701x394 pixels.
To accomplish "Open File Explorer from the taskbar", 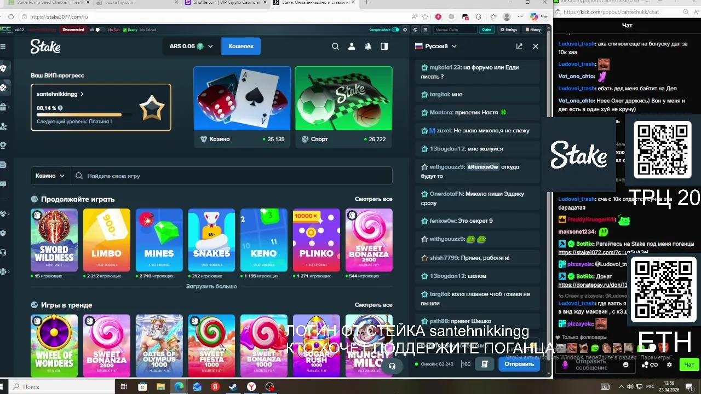I will [160, 387].
